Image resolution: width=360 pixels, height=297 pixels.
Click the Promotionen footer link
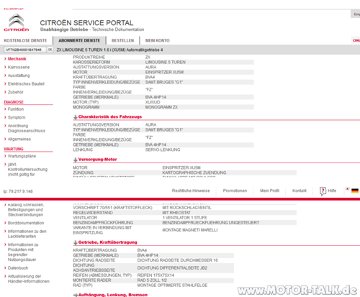[x=235, y=191]
